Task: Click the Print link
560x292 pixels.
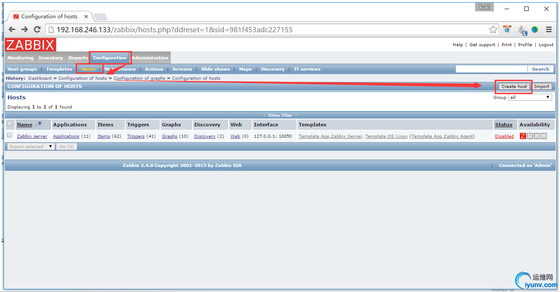Action: pos(506,44)
